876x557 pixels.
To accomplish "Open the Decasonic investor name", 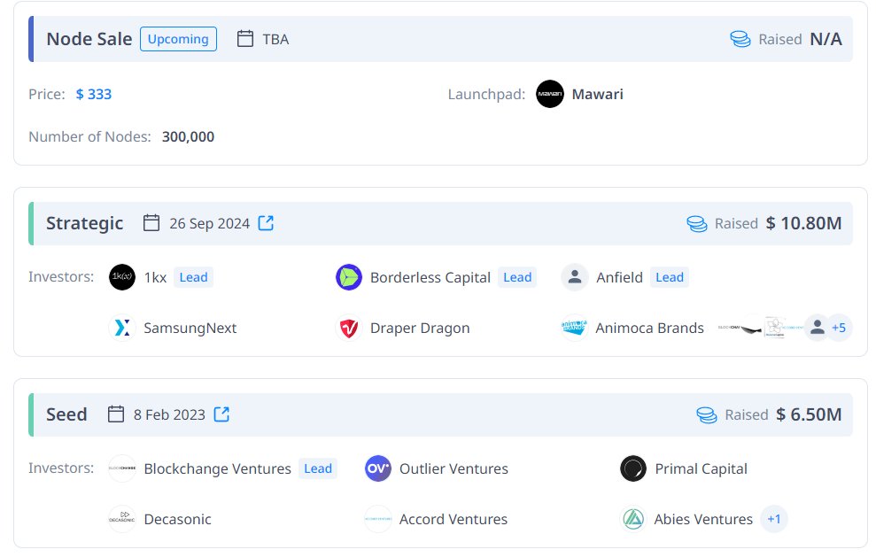I will [x=178, y=519].
